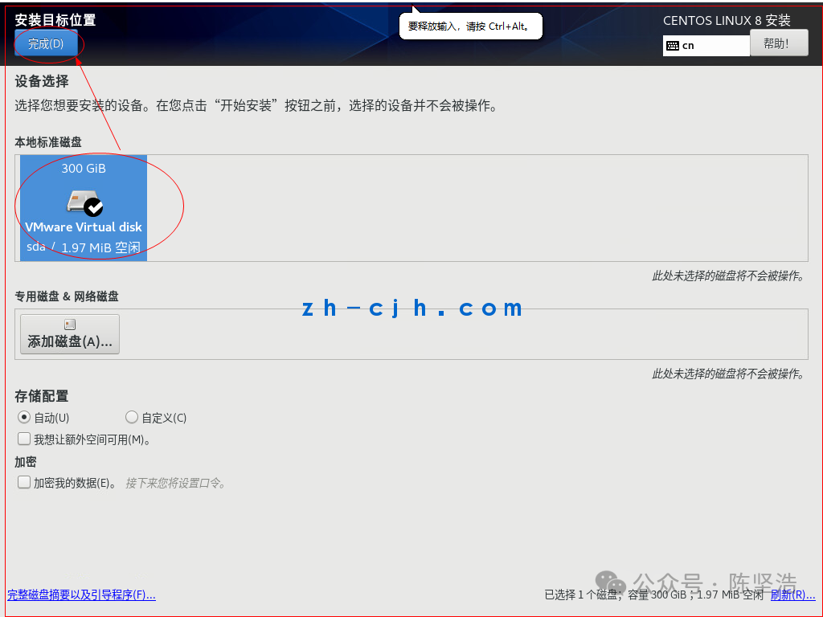Click the Ctrl+Alt release input tooltip

(470, 27)
